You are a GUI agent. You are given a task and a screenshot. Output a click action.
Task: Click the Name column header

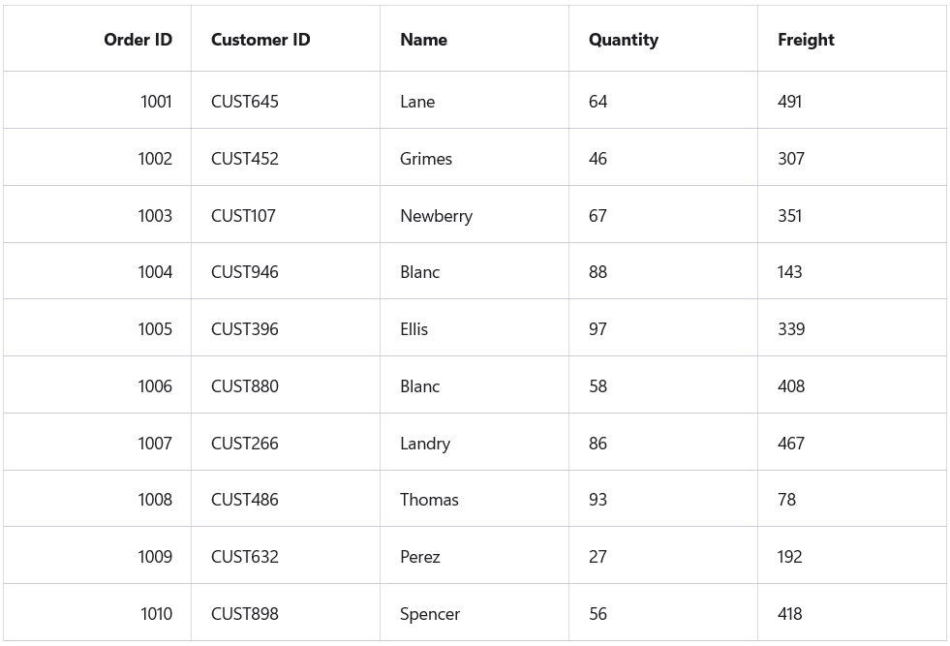click(x=423, y=40)
